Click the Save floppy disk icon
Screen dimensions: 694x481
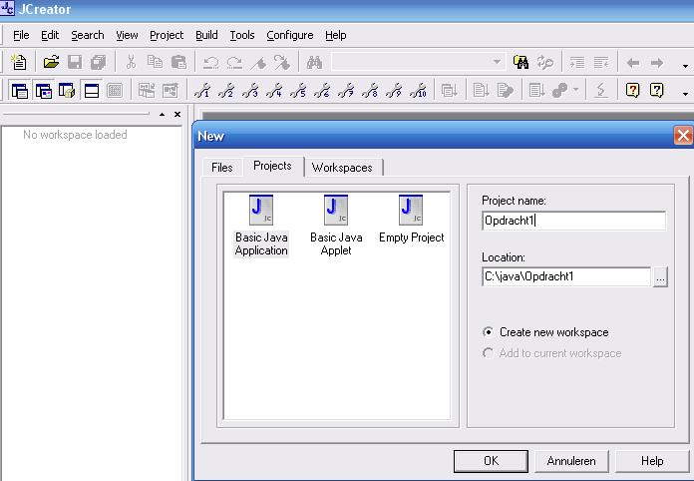[75, 63]
